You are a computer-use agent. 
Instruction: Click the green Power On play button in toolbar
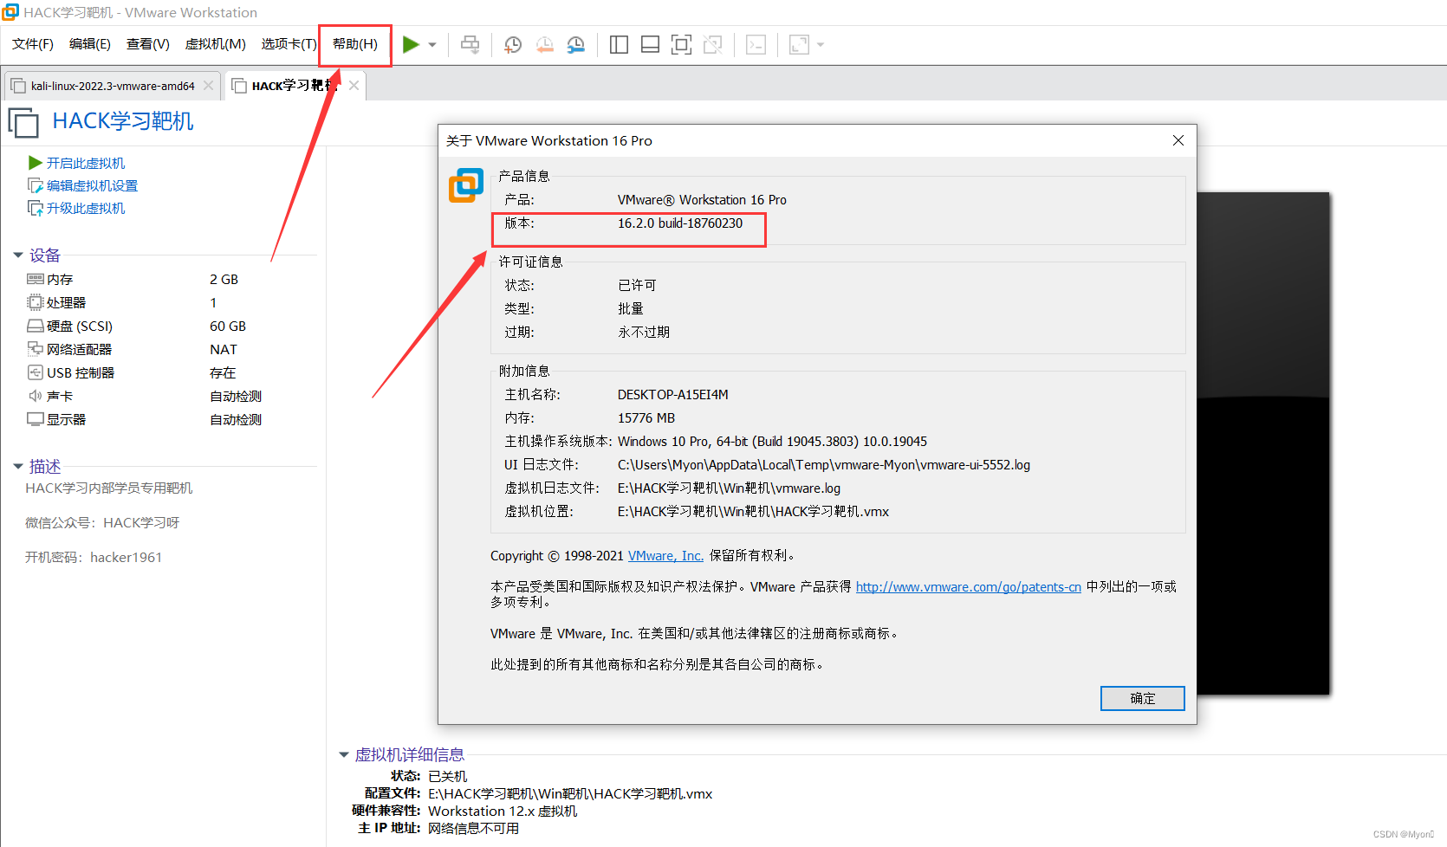411,44
